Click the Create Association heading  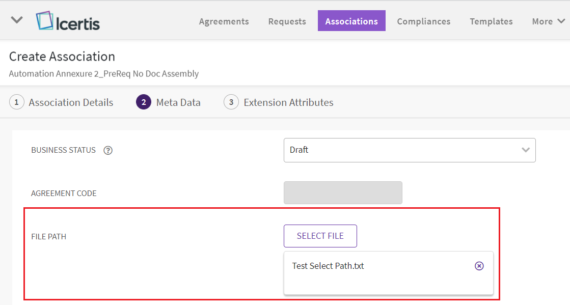(62, 57)
